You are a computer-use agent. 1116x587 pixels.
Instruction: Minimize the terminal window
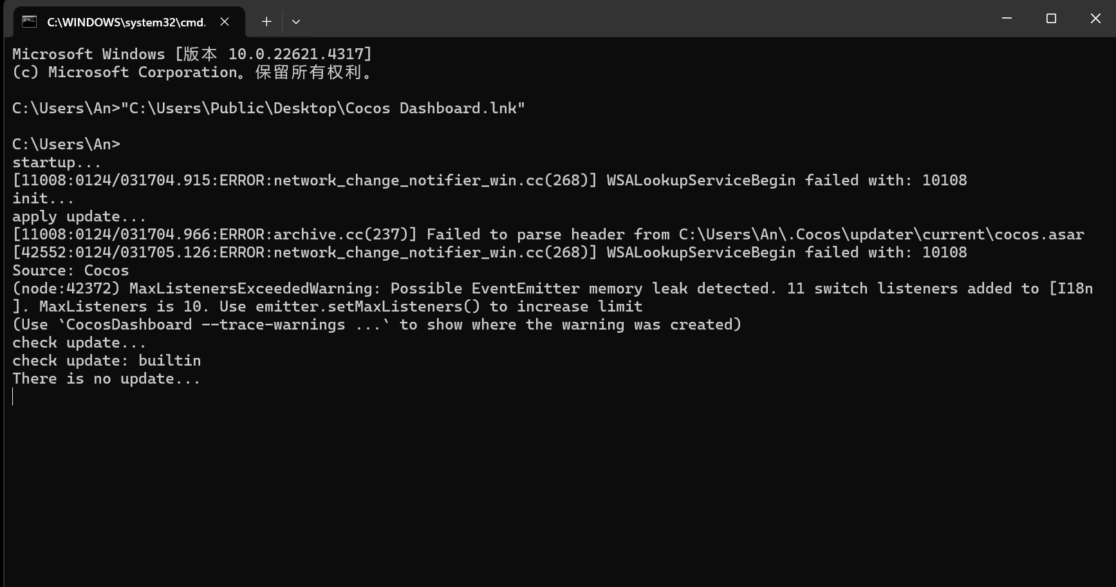1007,19
